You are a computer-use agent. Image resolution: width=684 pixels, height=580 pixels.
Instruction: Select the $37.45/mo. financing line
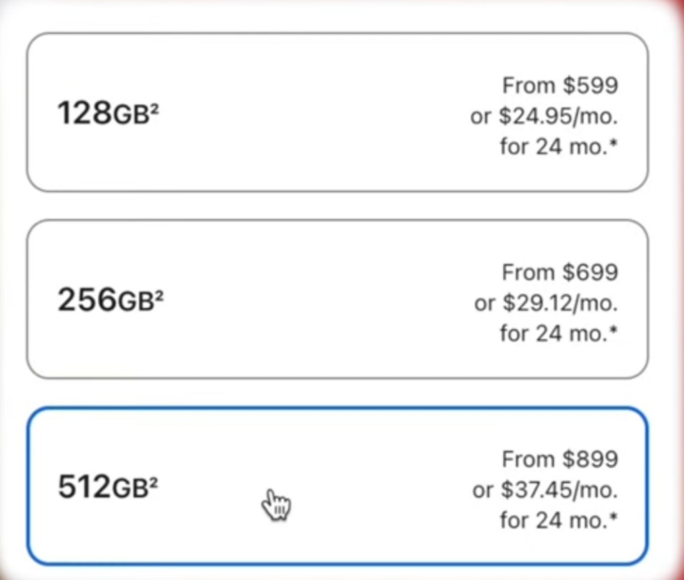(545, 490)
